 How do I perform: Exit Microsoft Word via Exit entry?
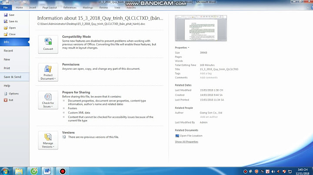(x=8, y=100)
